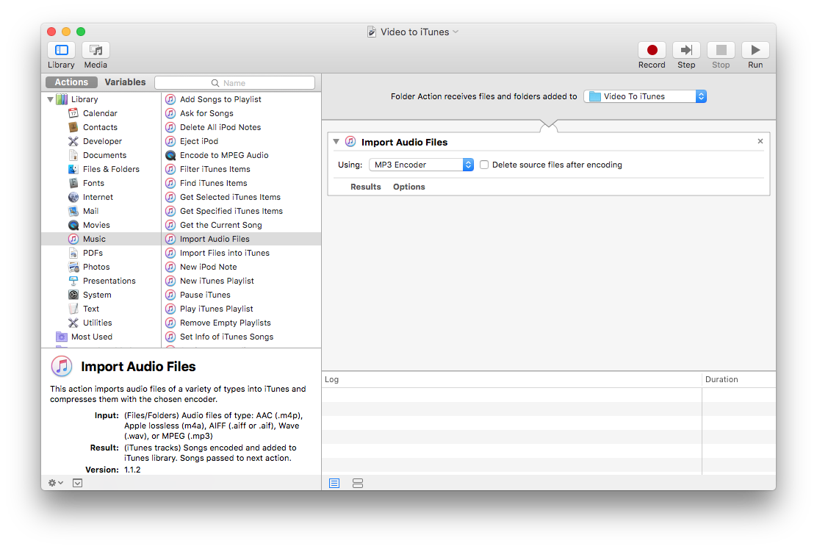Switch to the Variables tab
This screenshot has width=817, height=549.
(125, 82)
